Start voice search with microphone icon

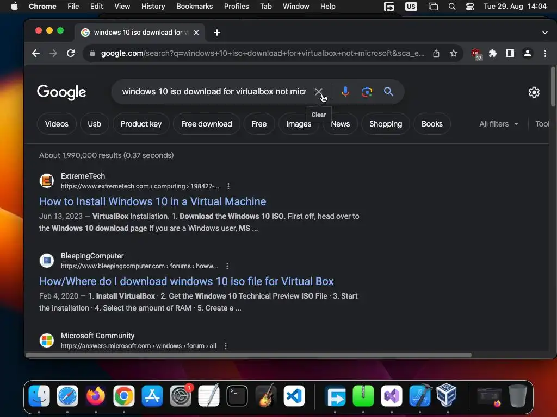[345, 92]
